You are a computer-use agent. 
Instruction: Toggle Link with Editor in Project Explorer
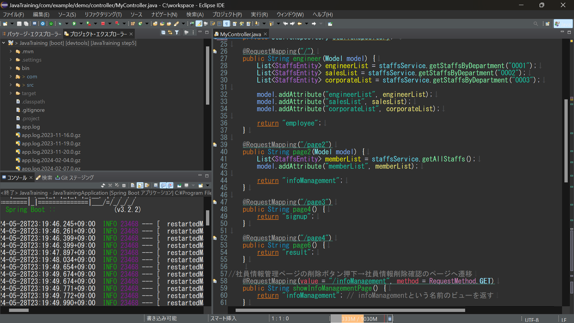[170, 33]
